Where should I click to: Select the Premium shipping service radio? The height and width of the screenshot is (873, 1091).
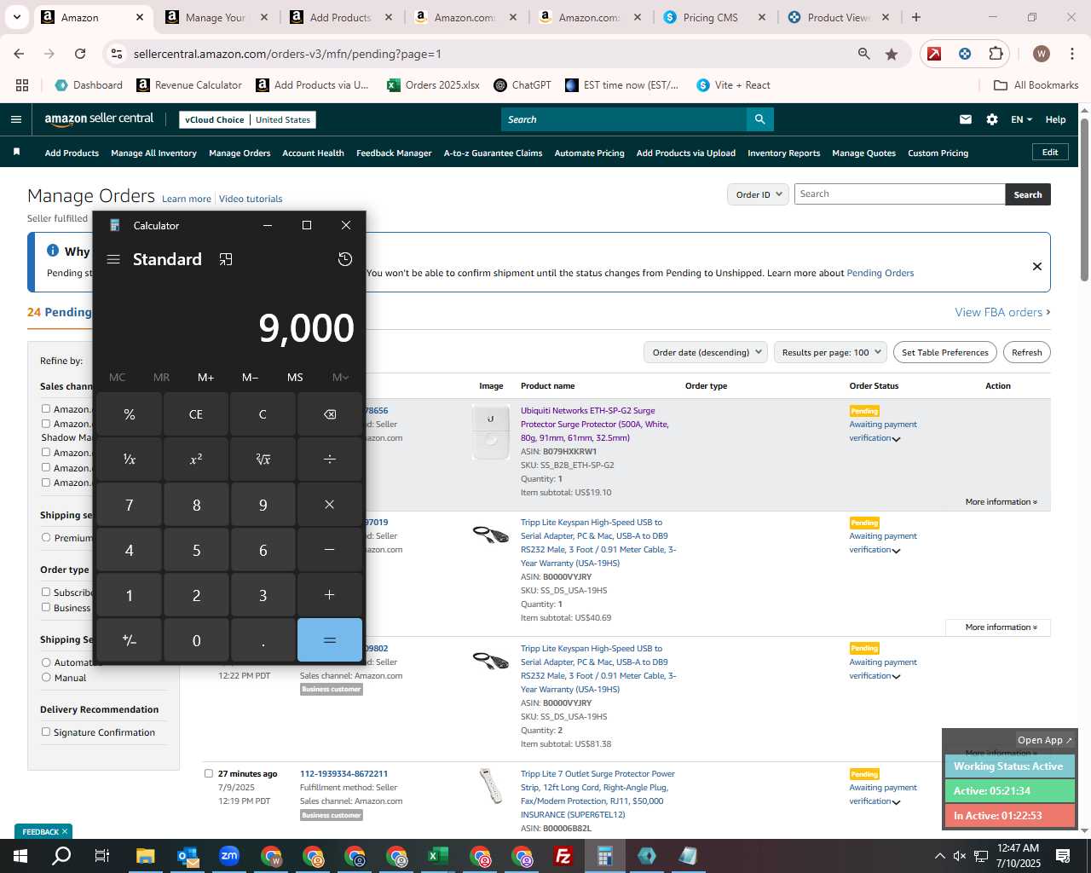click(x=46, y=537)
